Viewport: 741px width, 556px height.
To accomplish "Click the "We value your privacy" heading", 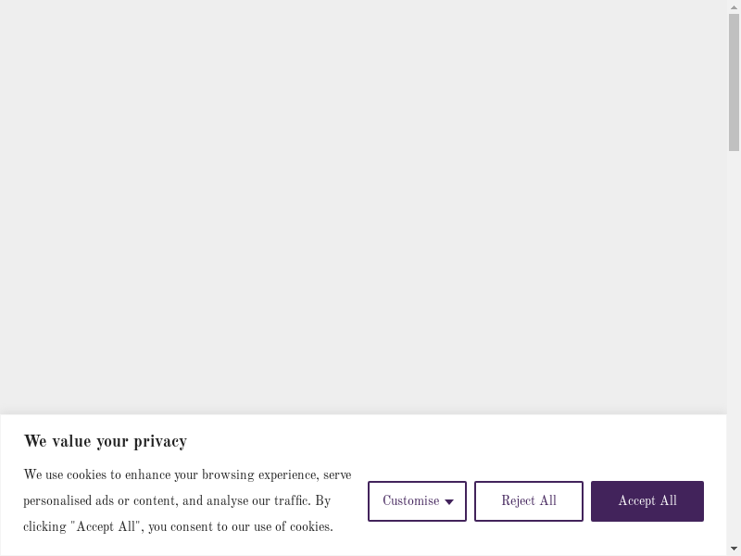I will pyautogui.click(x=106, y=442).
